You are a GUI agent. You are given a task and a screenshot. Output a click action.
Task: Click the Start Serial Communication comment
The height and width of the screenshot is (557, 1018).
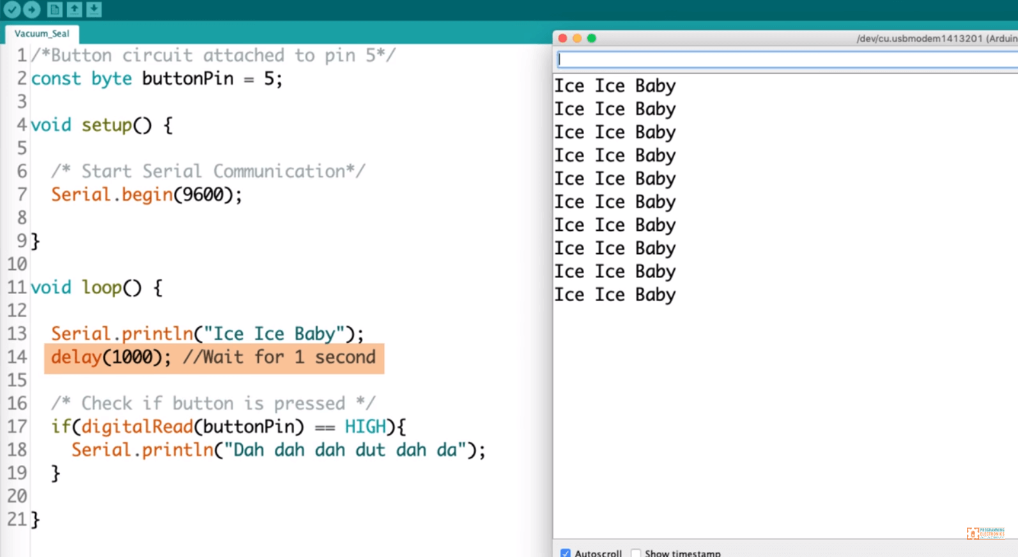[208, 171]
